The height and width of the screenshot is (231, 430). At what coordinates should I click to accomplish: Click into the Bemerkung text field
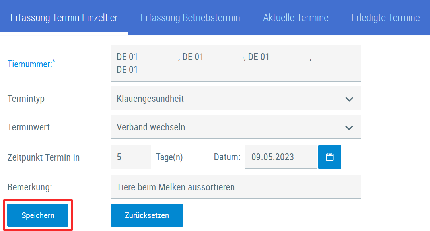[235, 187]
